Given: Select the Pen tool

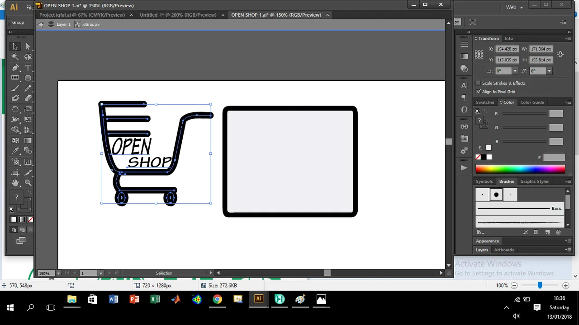Looking at the screenshot, I should point(15,68).
